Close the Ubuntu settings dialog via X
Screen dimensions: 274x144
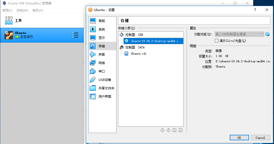click(267, 10)
